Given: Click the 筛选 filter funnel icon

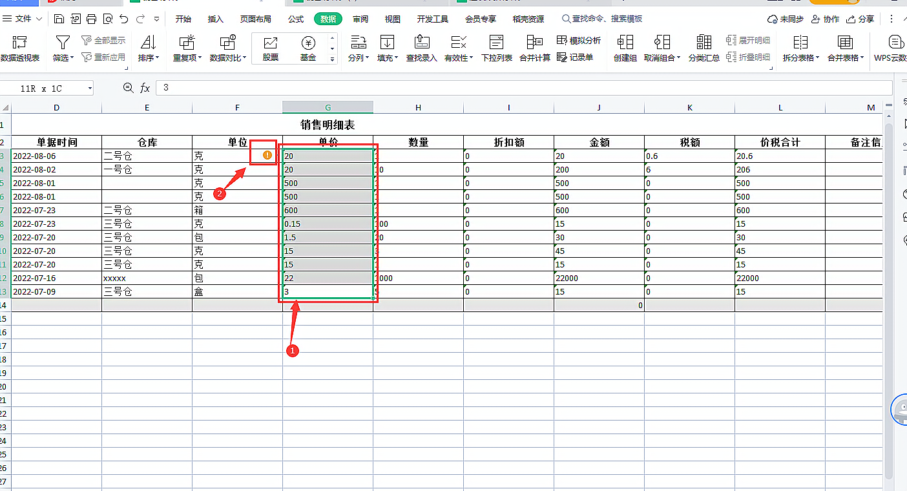Looking at the screenshot, I should click(63, 43).
